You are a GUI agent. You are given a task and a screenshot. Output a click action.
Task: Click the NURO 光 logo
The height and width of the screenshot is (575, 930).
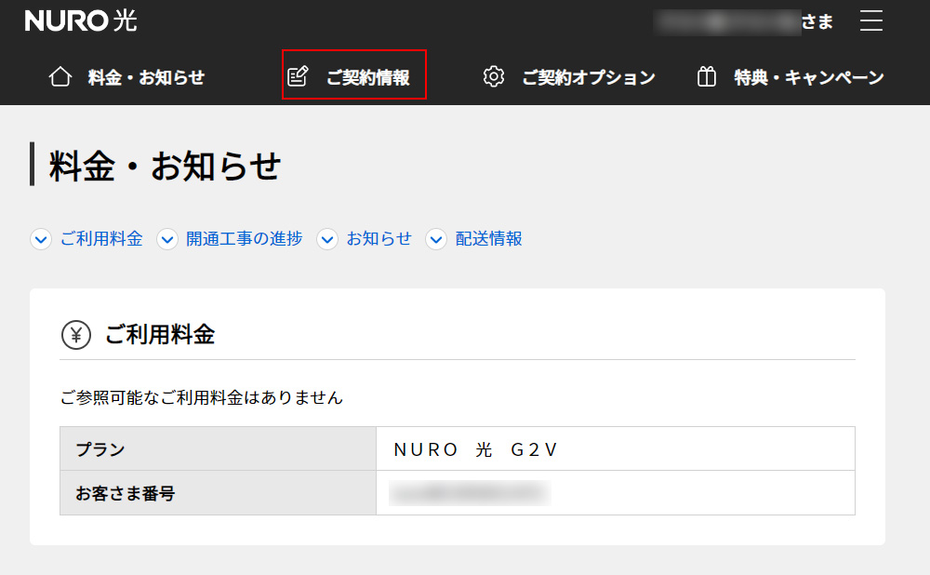[81, 20]
